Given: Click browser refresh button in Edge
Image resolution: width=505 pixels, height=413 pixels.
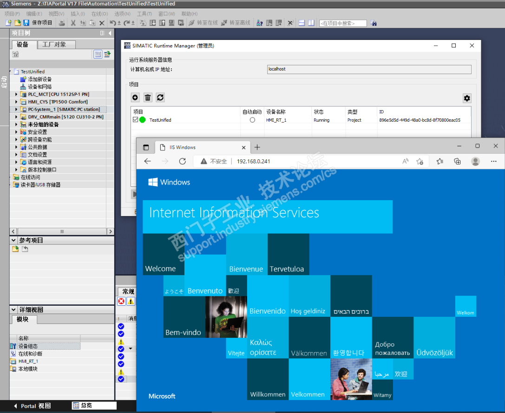Looking at the screenshot, I should [x=183, y=161].
